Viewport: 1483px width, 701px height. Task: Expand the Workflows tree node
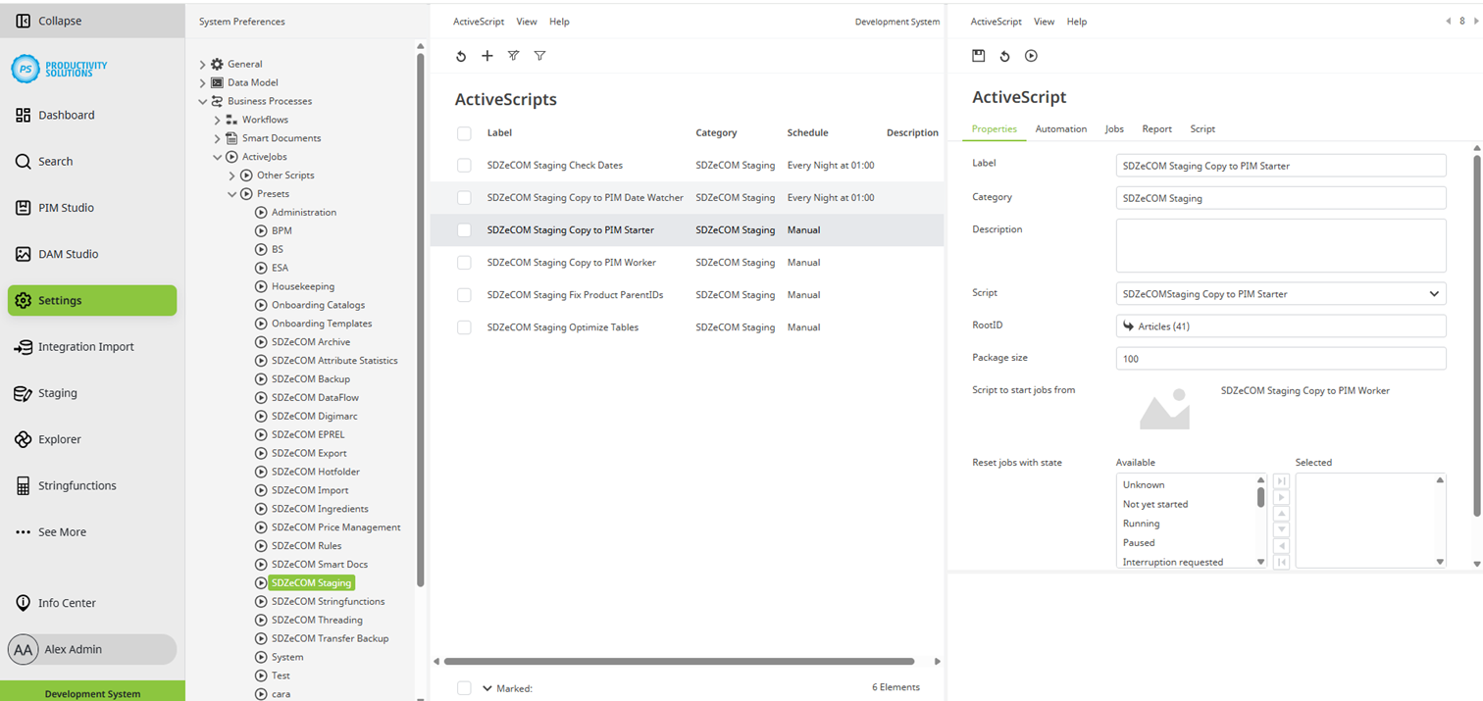point(218,120)
